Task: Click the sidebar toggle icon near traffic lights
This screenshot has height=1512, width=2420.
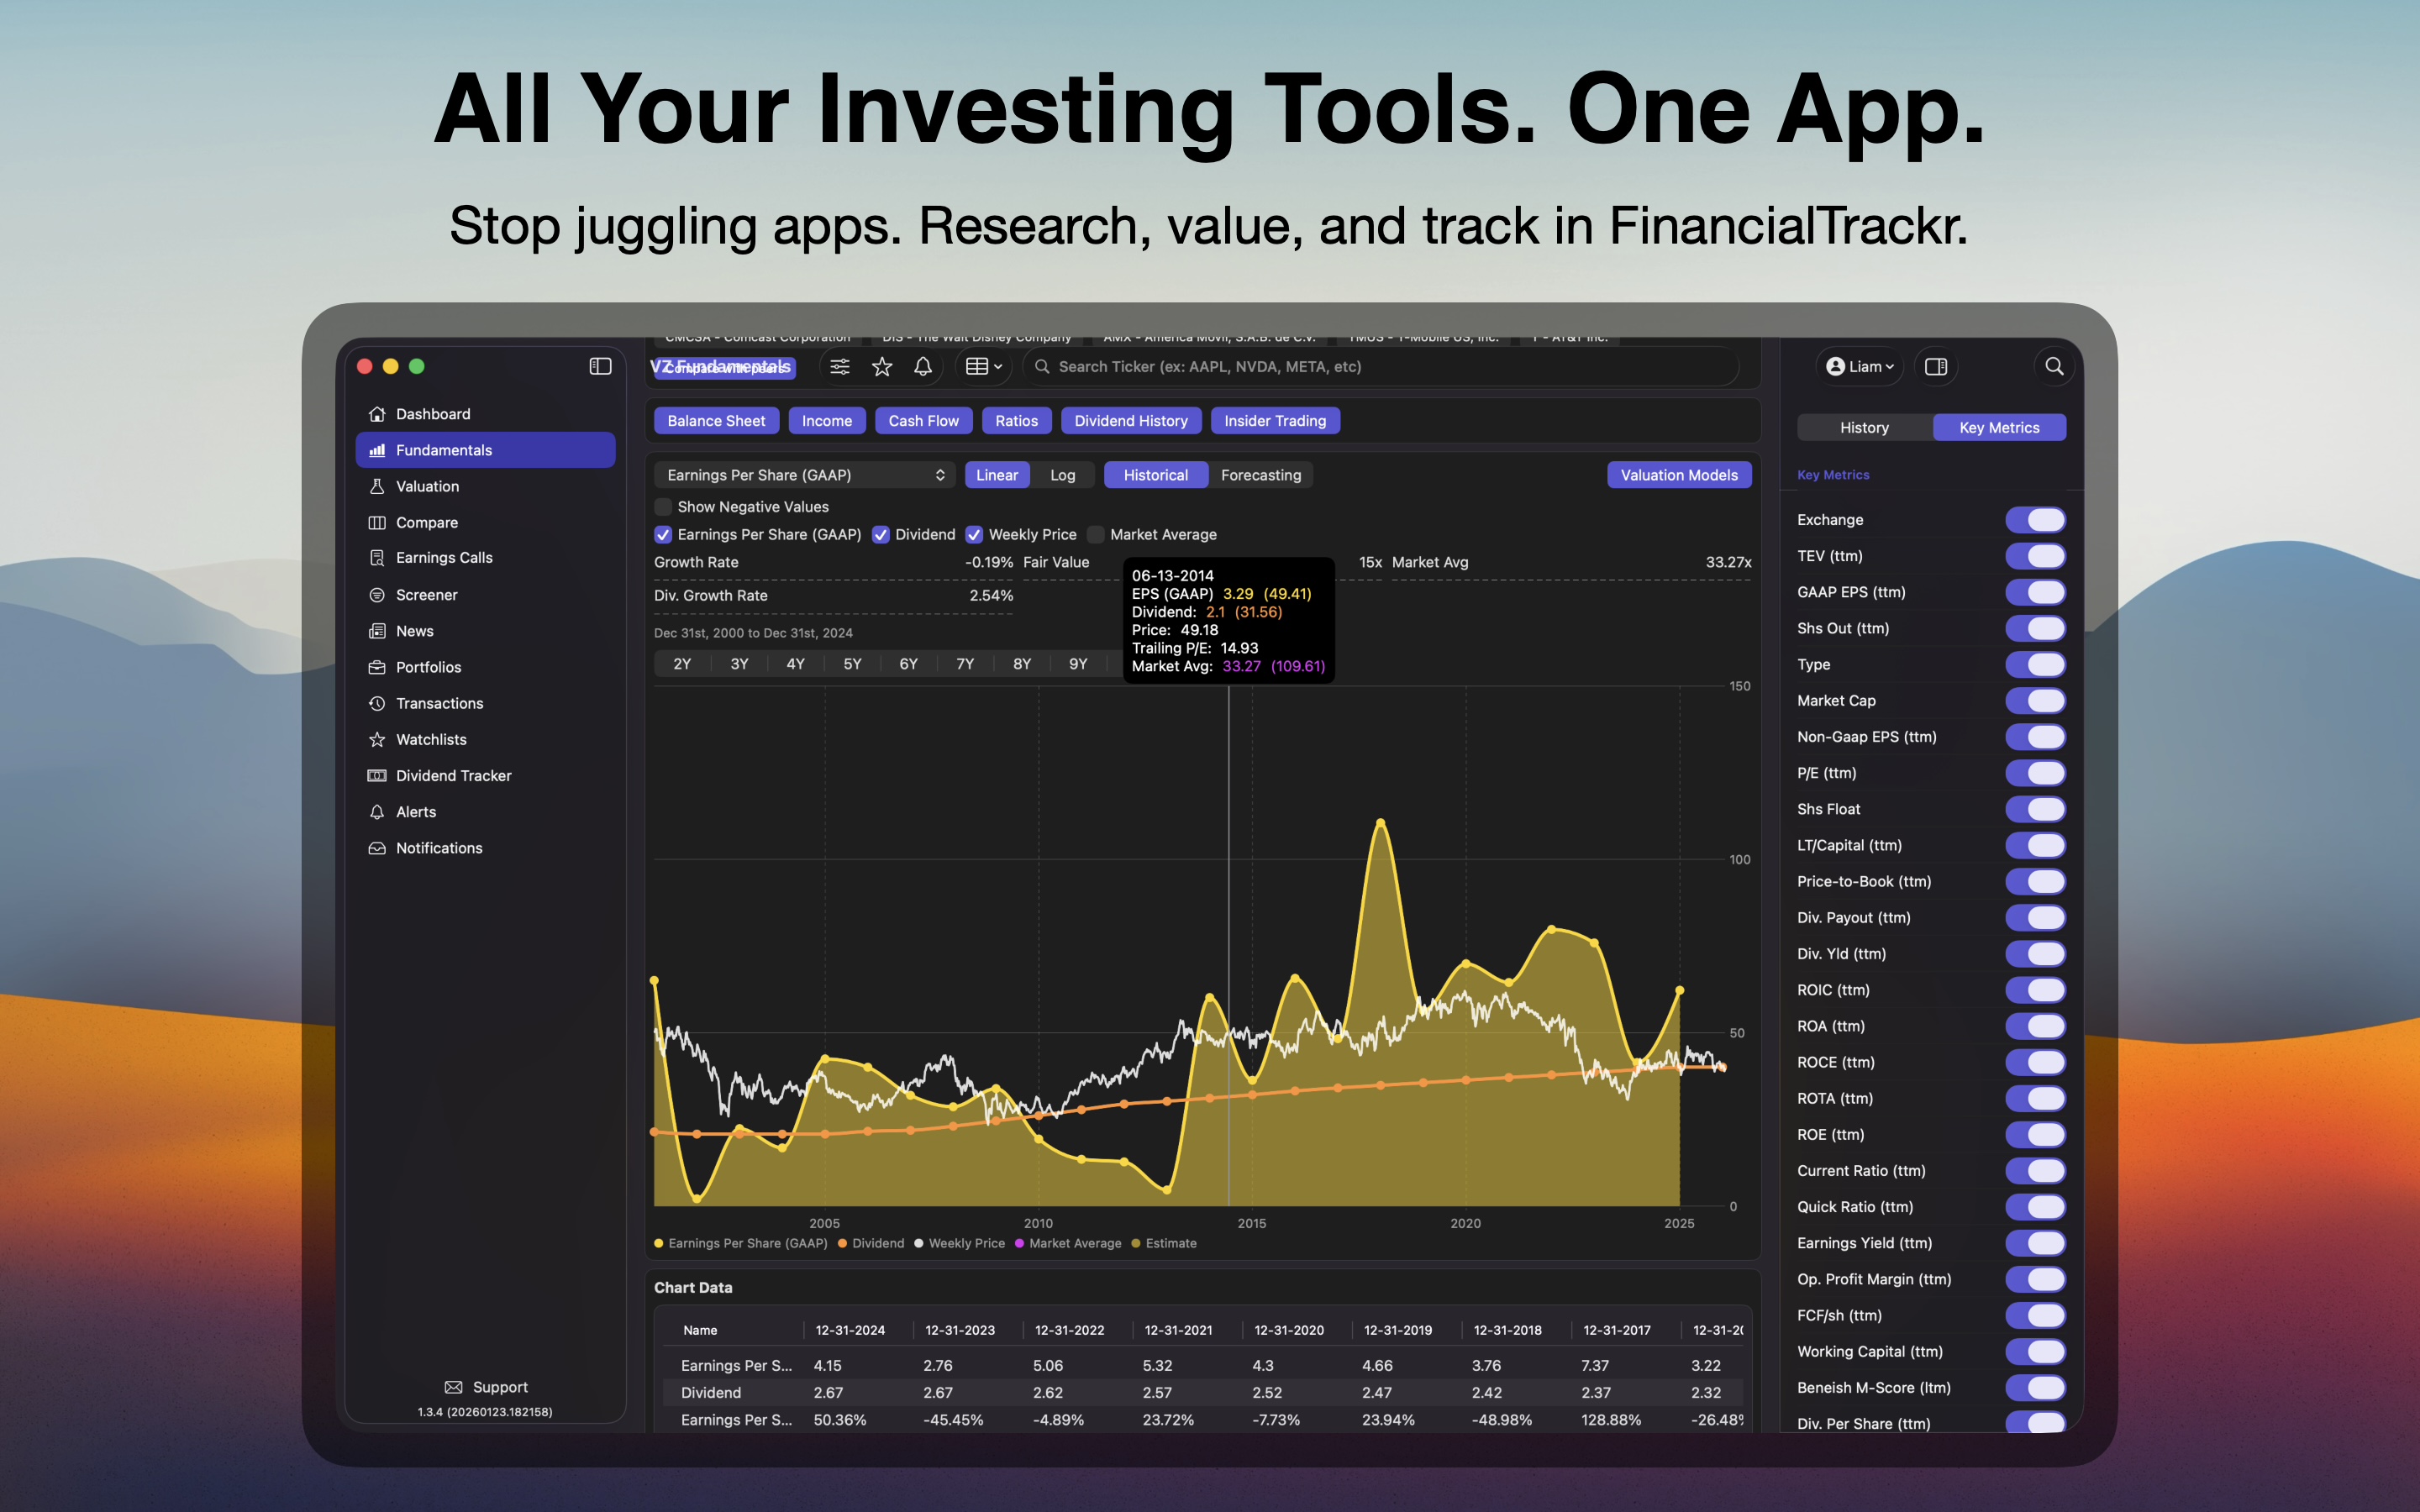Action: [x=600, y=366]
